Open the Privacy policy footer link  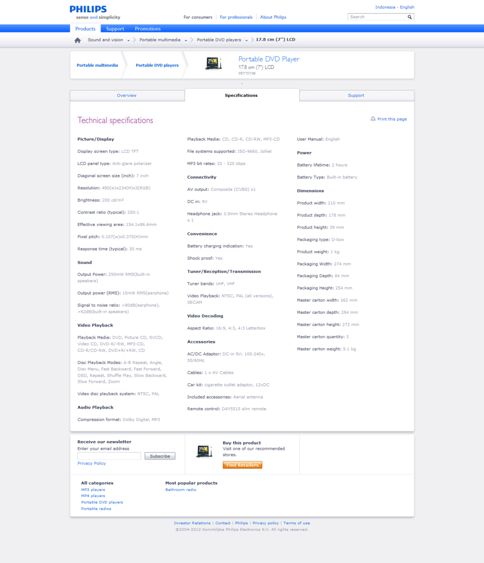coord(266,523)
